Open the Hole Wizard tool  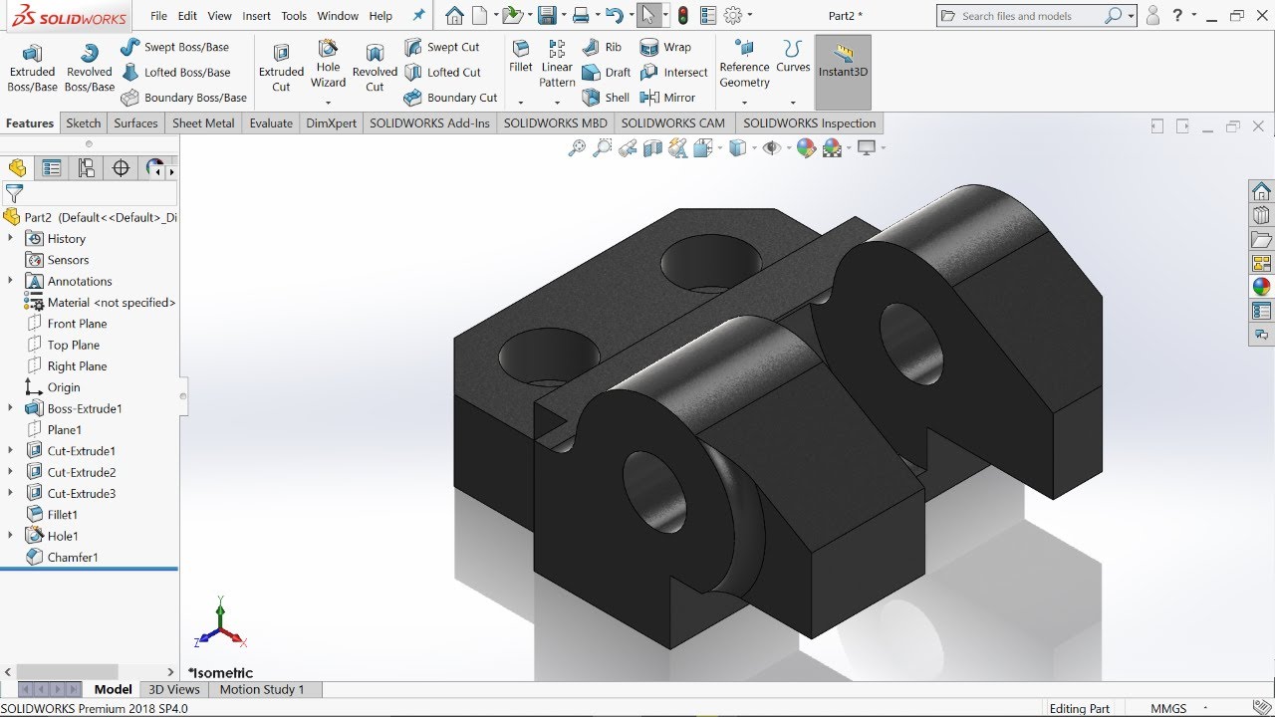tap(328, 64)
